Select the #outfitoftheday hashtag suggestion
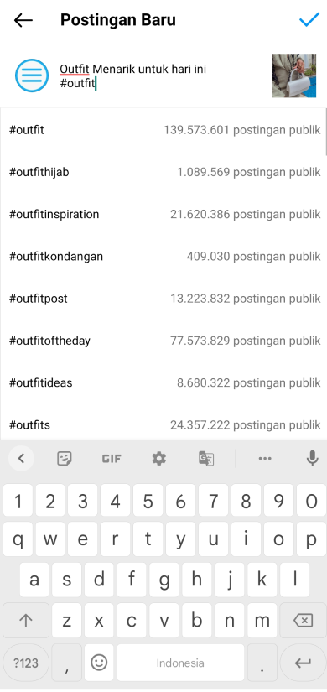The image size is (327, 692). pyautogui.click(x=163, y=341)
